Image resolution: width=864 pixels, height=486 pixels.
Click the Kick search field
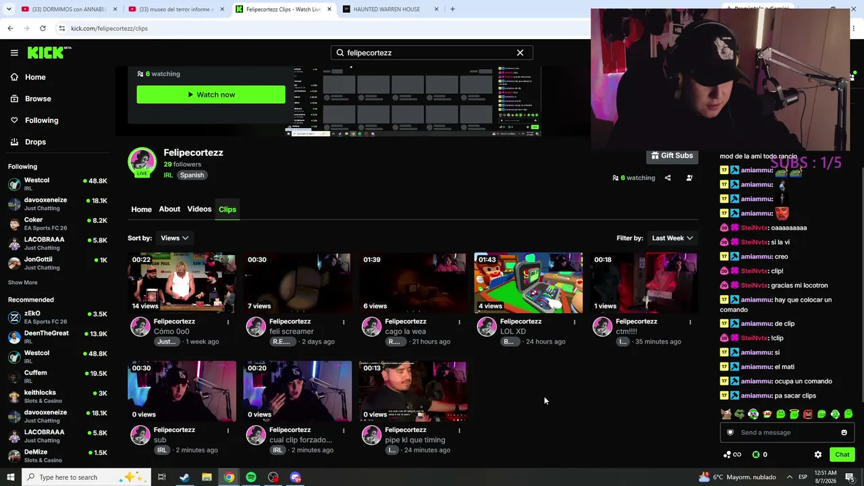click(x=431, y=53)
